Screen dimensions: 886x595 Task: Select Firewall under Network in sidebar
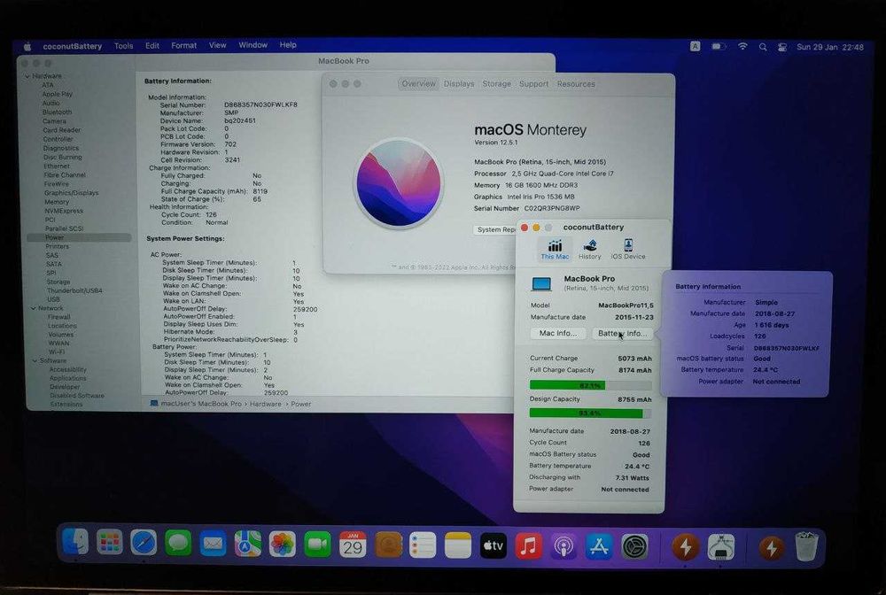[x=59, y=317]
